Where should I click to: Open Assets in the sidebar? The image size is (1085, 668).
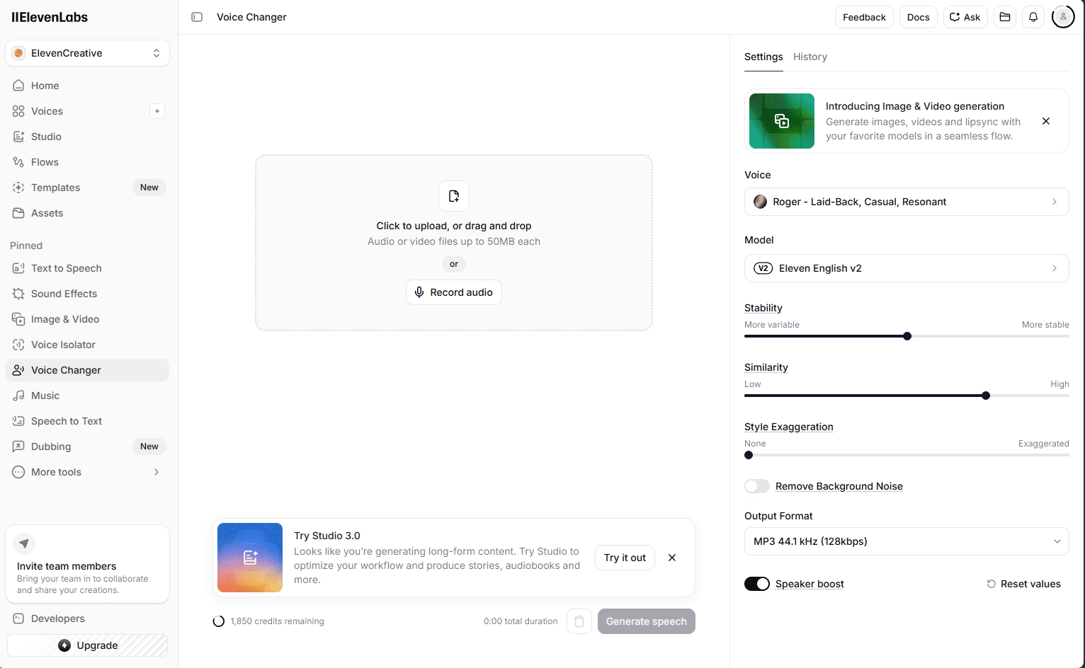coord(87,213)
